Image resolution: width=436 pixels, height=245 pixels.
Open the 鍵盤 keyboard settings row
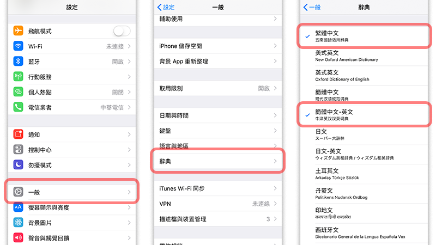tap(218, 131)
